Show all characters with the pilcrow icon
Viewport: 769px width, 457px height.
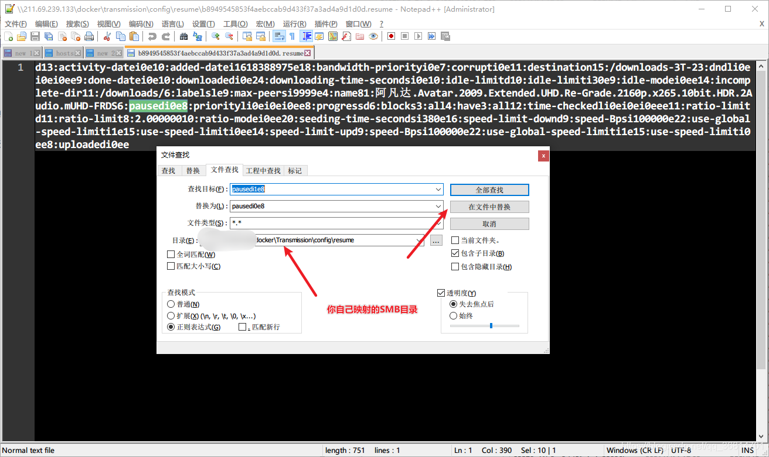tap(292, 36)
